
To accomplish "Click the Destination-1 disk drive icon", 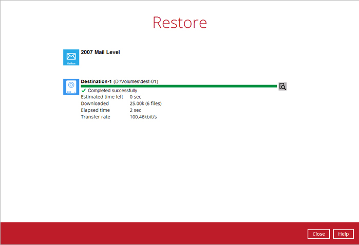I will click(71, 86).
